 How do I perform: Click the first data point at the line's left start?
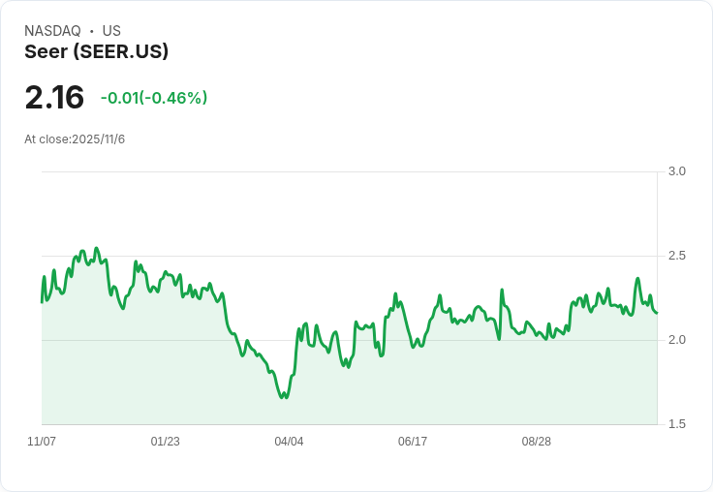[x=42, y=302]
